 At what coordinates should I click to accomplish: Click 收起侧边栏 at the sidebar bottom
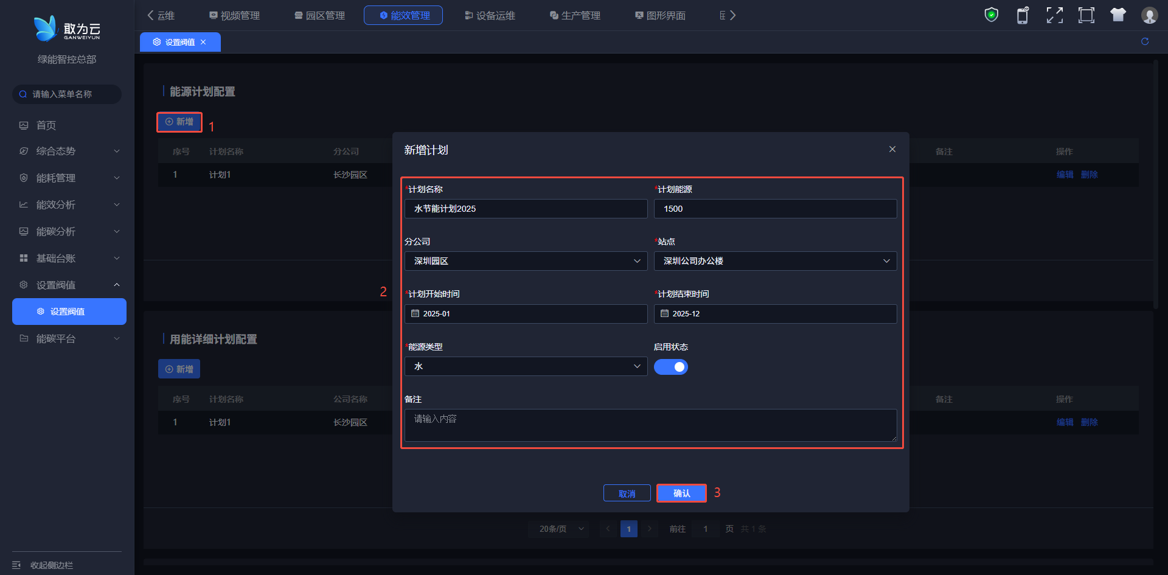tap(51, 565)
